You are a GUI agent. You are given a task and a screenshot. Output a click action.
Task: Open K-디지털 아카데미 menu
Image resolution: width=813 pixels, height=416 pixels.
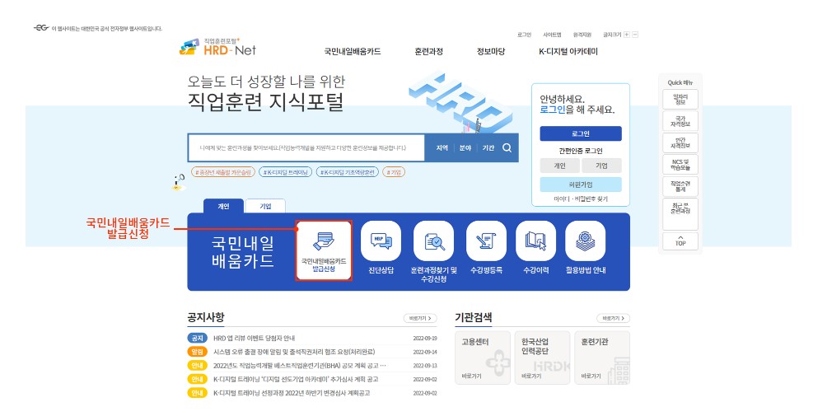[568, 51]
